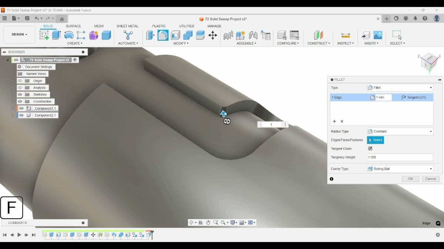This screenshot has width=444, height=249.
Task: Open the Fillet Type dropdown
Action: tap(400, 88)
